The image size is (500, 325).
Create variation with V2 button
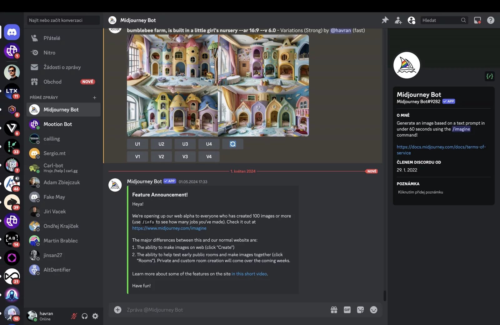tap(161, 157)
